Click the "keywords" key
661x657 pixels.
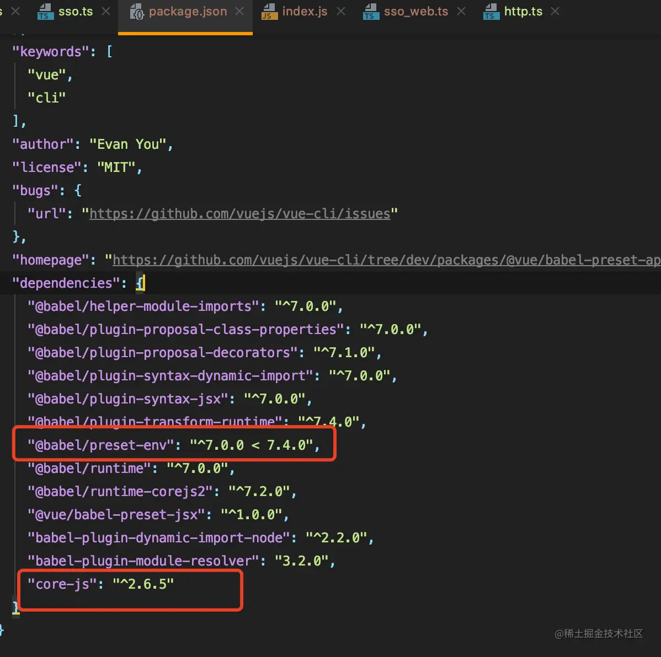50,52
